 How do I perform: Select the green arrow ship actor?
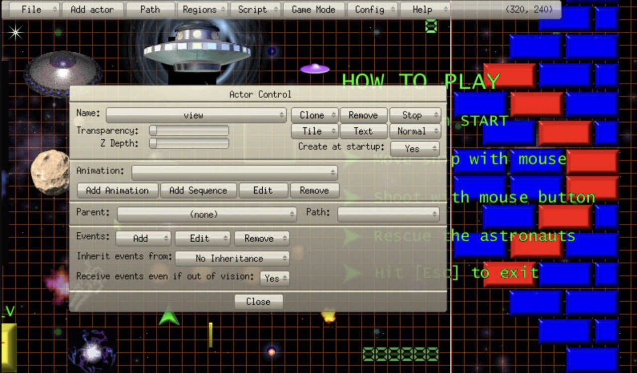click(169, 317)
